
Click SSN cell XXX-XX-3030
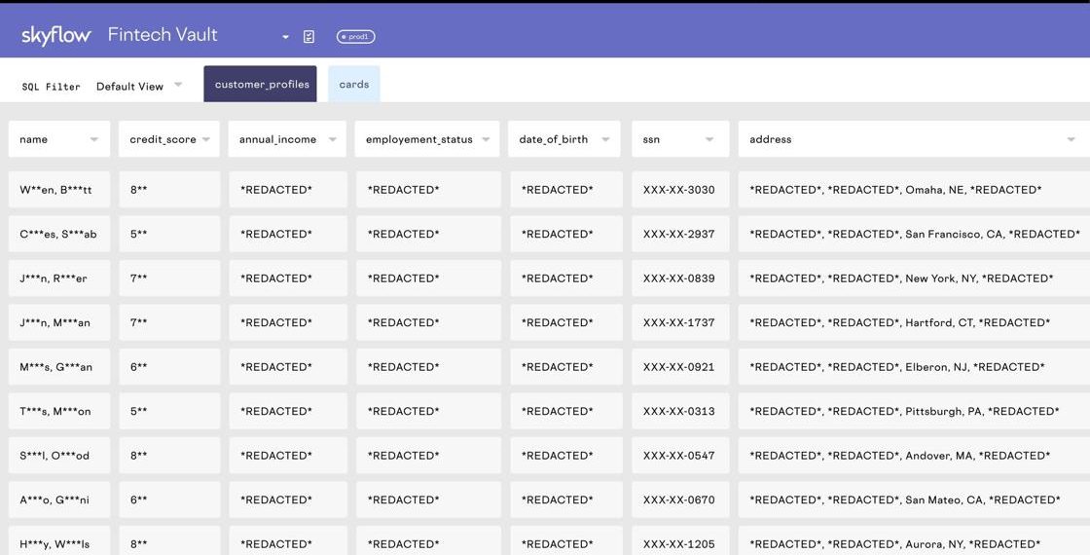pyautogui.click(x=680, y=189)
